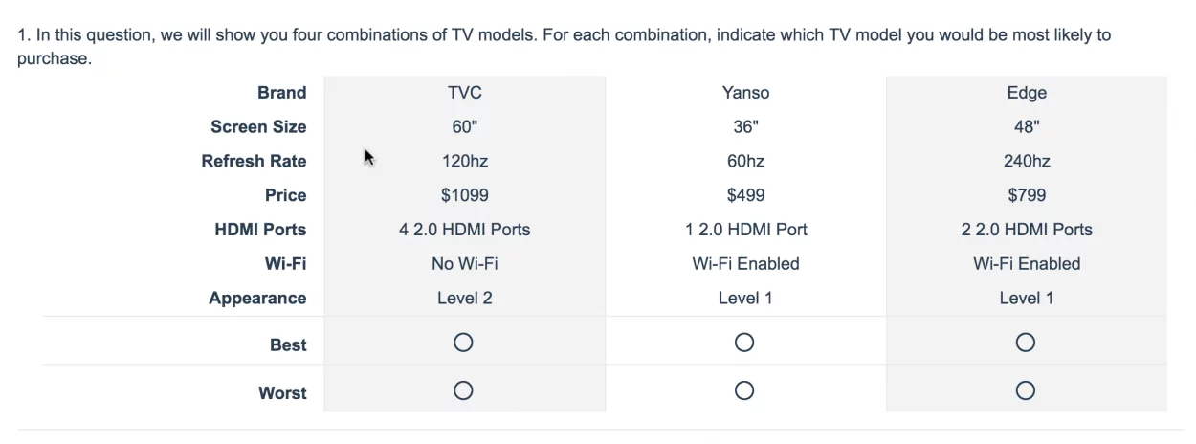The width and height of the screenshot is (1196, 444).
Task: Click the Appearance row label
Action: (x=257, y=299)
